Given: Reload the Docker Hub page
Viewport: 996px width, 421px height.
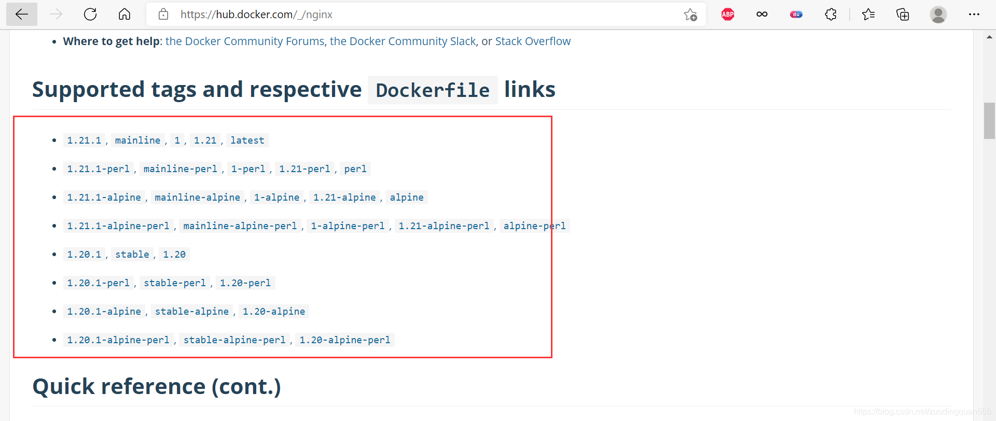Looking at the screenshot, I should point(90,14).
